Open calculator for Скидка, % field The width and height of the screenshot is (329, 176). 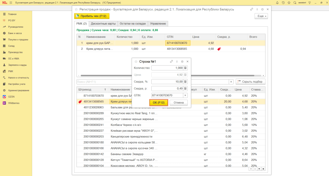coord(185,82)
